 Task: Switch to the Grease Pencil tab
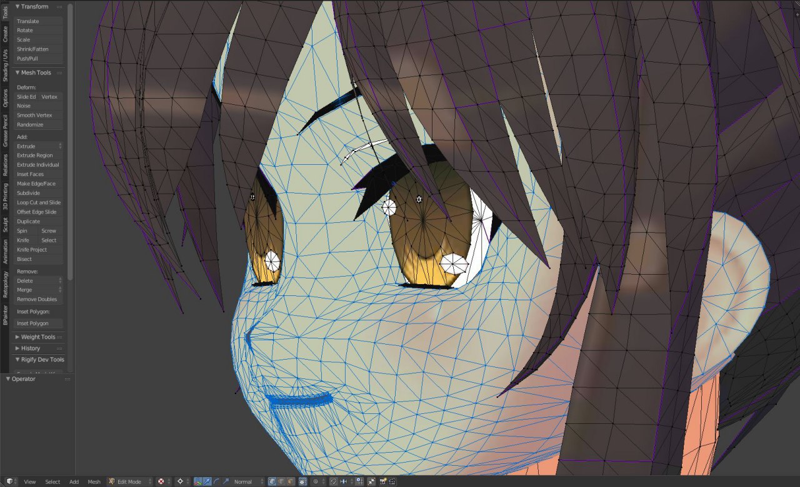click(5, 130)
